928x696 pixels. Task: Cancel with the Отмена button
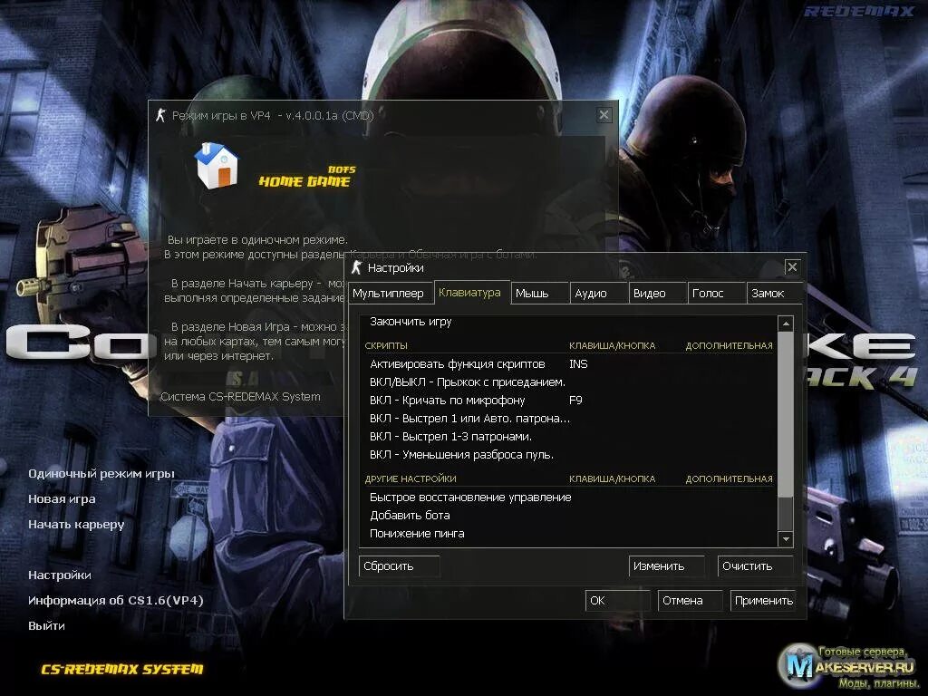[x=690, y=601]
